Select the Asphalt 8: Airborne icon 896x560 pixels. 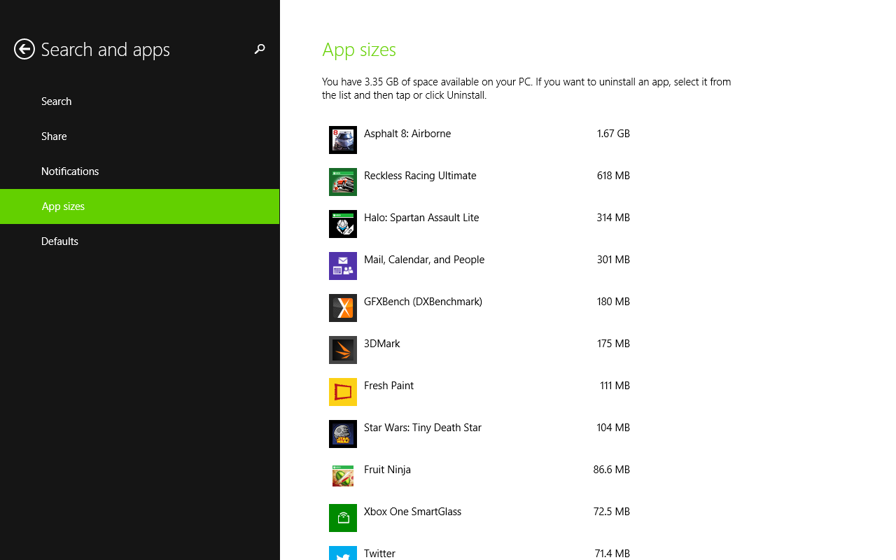(343, 140)
